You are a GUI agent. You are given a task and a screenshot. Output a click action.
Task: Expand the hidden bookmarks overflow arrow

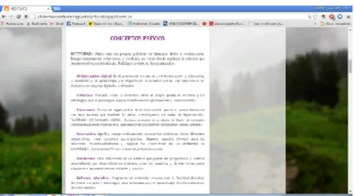315,24
